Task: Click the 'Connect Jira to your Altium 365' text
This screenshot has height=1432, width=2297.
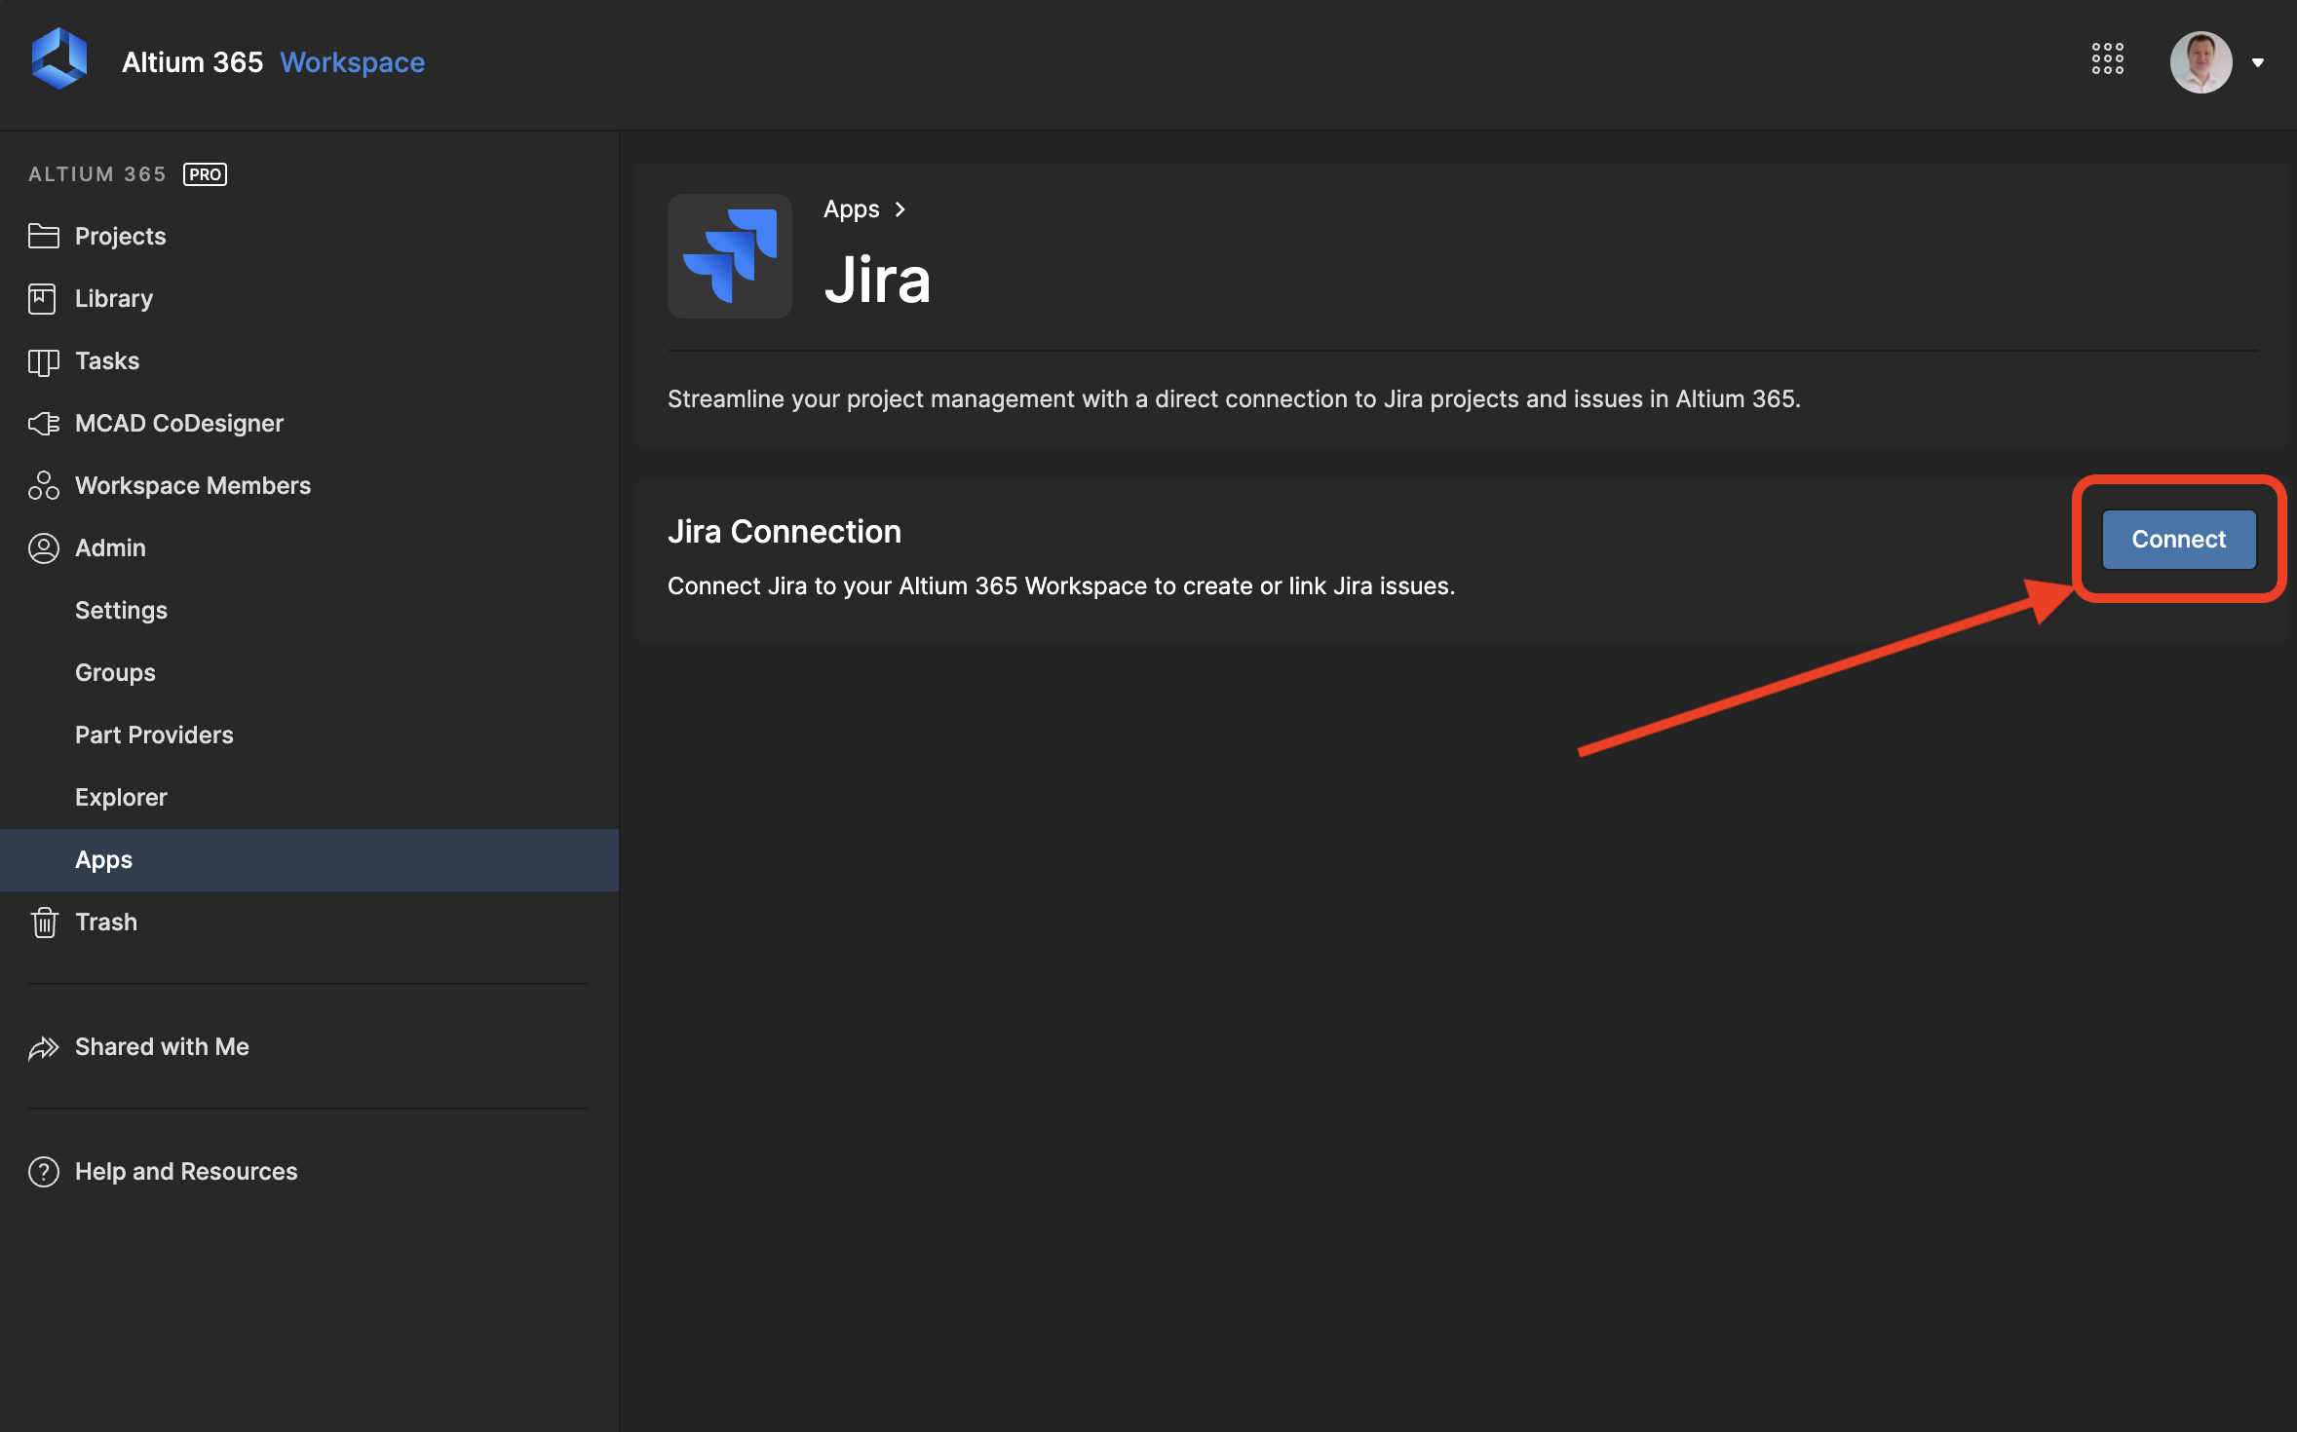Action: 1061,586
